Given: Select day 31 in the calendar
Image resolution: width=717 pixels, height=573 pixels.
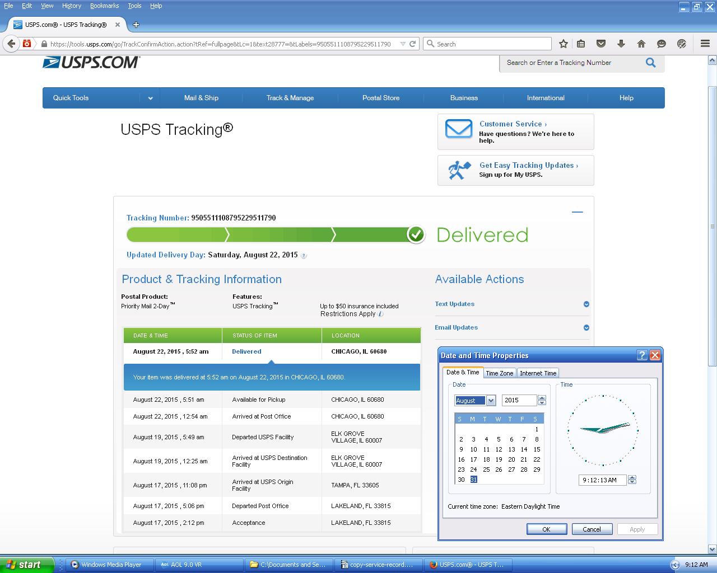Looking at the screenshot, I should click(x=473, y=480).
